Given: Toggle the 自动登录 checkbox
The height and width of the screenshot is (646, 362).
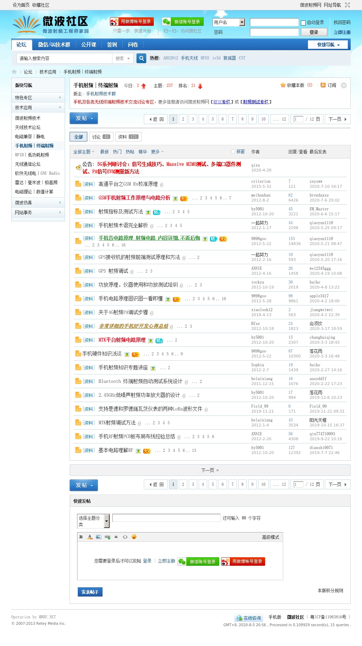Looking at the screenshot, I should pos(303,23).
